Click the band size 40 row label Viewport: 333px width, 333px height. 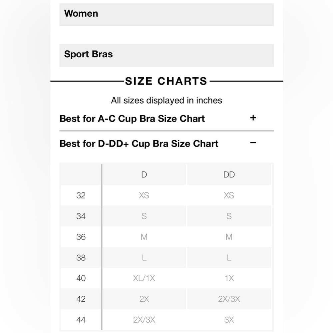[81, 278]
